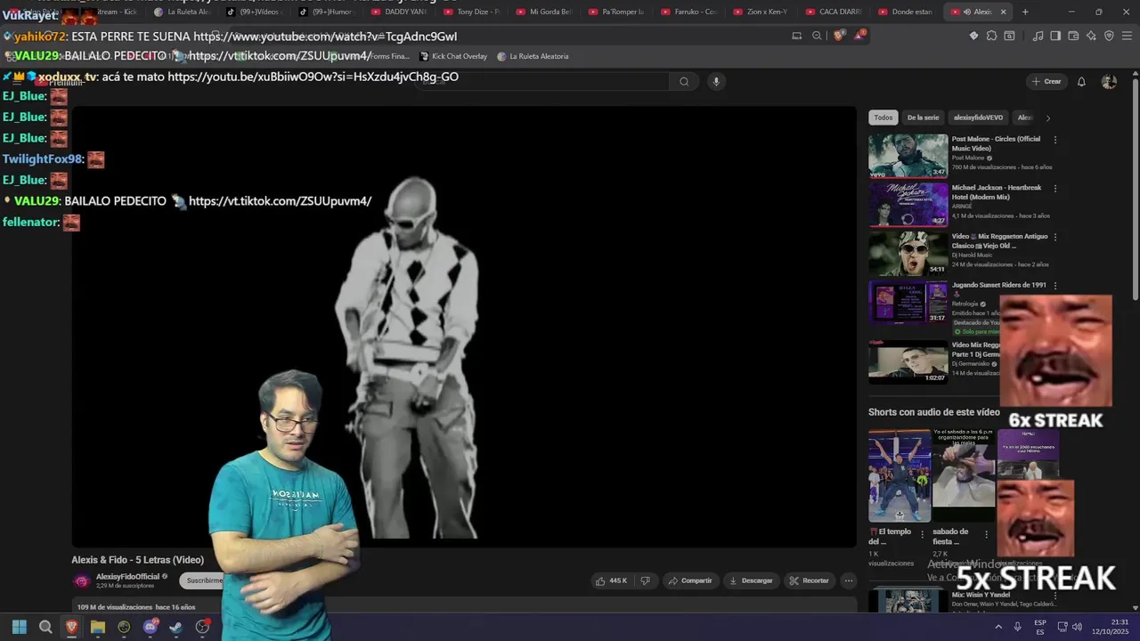Like the video with 445 K likes
This screenshot has height=641, width=1140.
pos(611,580)
